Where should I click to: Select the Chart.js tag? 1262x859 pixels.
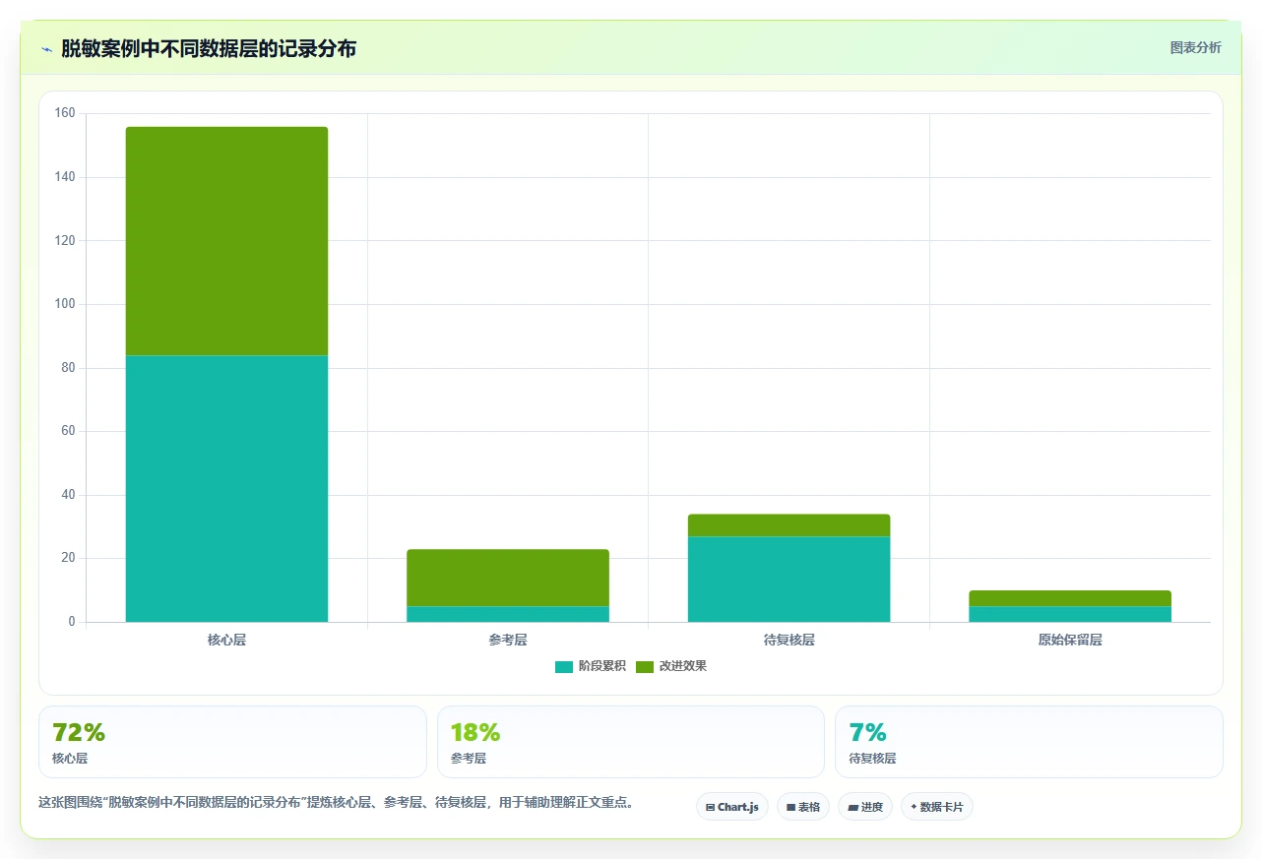pyautogui.click(x=732, y=807)
